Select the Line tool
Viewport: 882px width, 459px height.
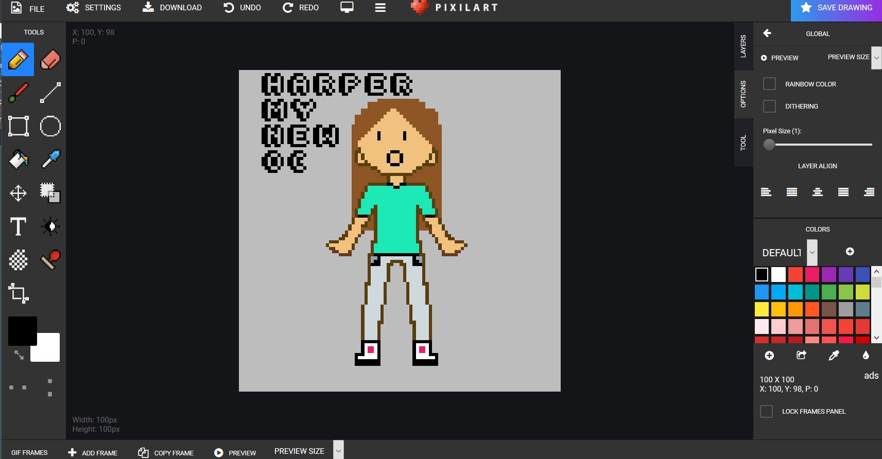[x=50, y=93]
